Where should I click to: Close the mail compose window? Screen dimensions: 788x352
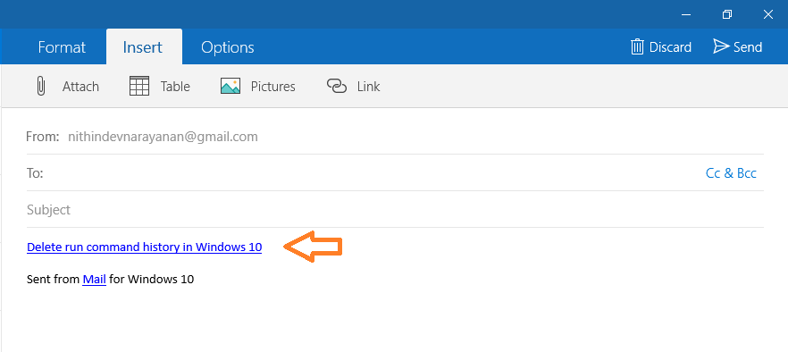(x=768, y=14)
